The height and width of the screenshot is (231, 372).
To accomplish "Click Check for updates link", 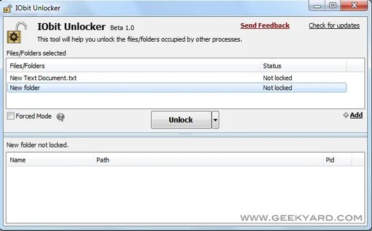I will (334, 26).
